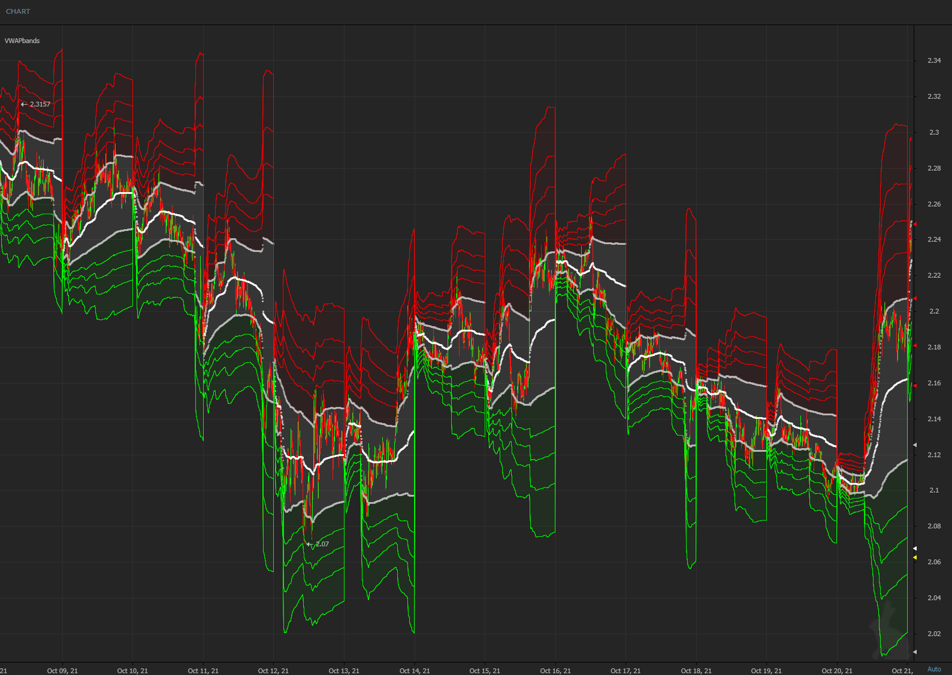Viewport: 952px width, 675px height.
Task: Click the Oct 16, 21 date label
Action: [x=555, y=671]
